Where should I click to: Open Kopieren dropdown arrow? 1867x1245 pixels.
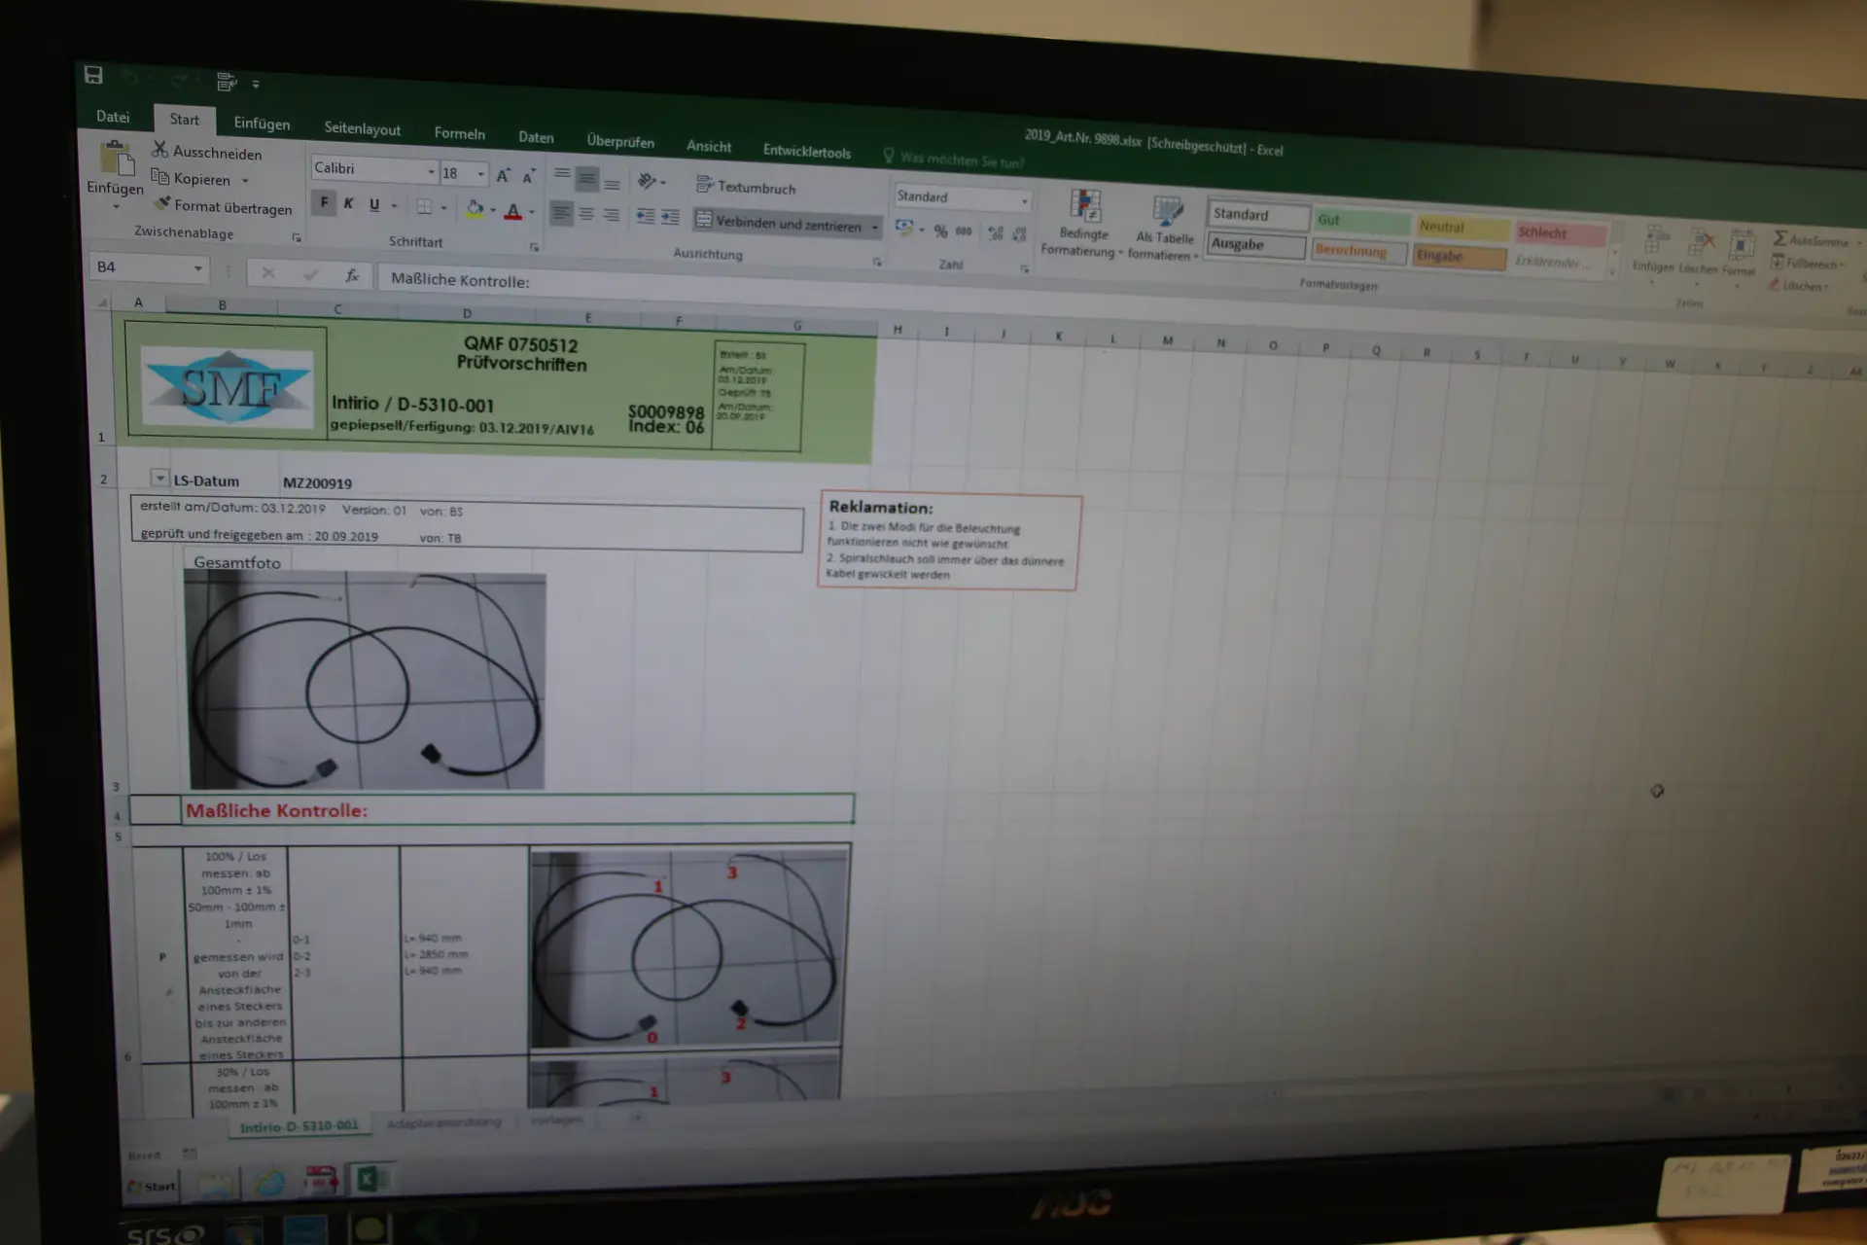(x=245, y=180)
